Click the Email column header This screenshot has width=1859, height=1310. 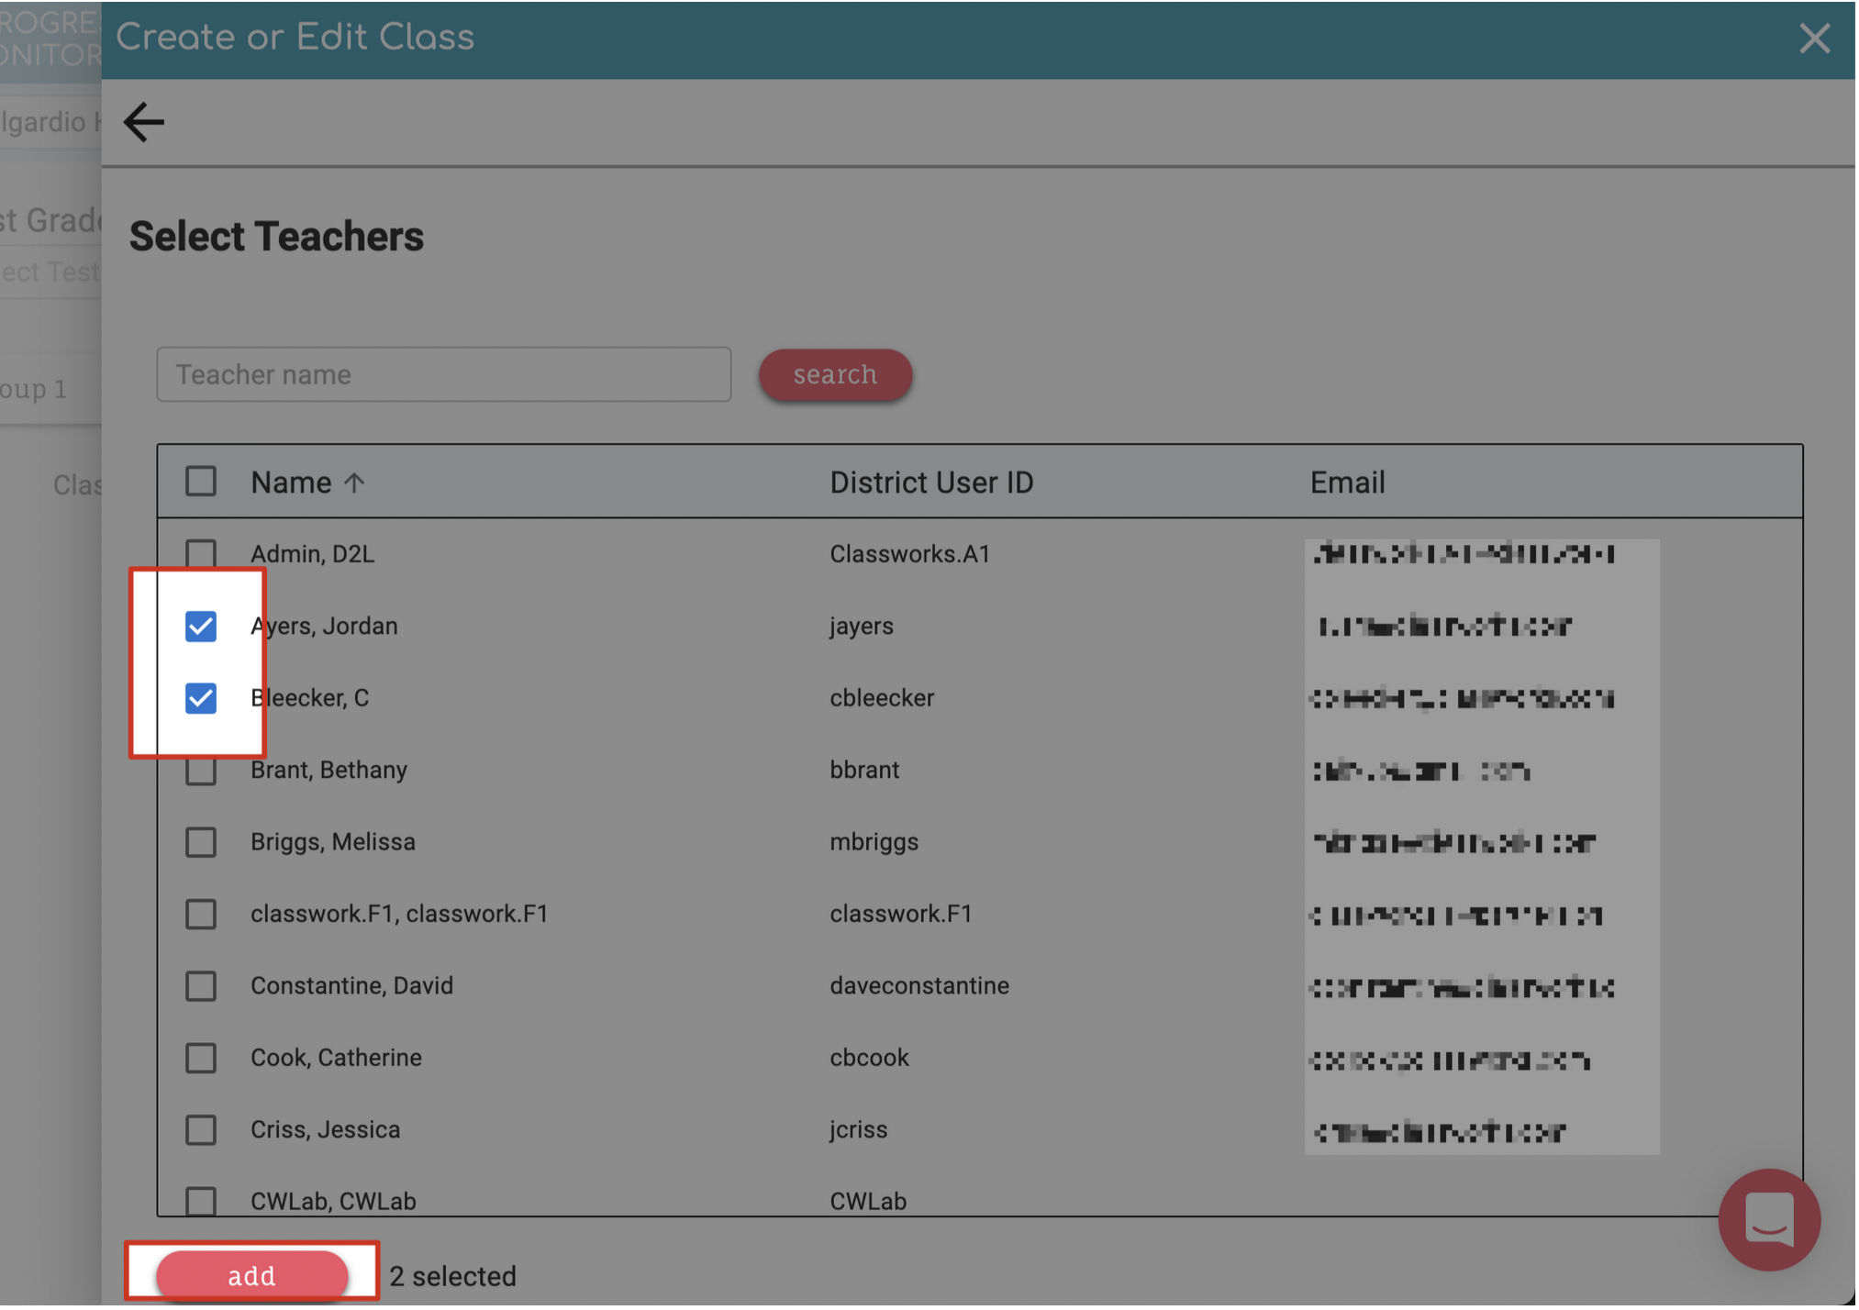click(1349, 483)
